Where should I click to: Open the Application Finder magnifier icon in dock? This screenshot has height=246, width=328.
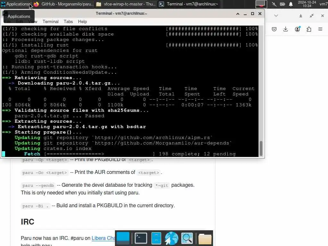[187, 238]
